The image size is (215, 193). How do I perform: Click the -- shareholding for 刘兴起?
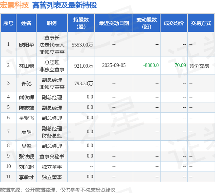pyautogui.click(x=91, y=167)
